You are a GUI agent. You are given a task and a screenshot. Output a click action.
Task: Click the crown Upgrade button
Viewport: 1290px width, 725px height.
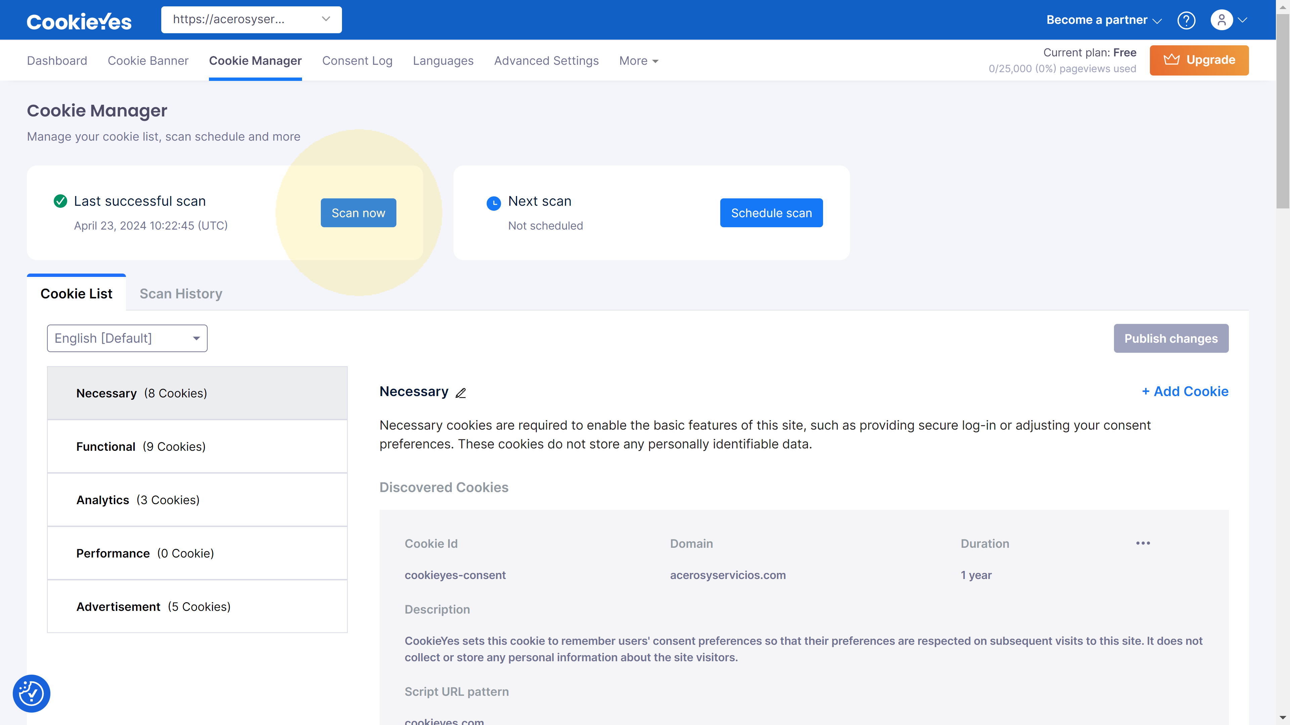pos(1199,60)
